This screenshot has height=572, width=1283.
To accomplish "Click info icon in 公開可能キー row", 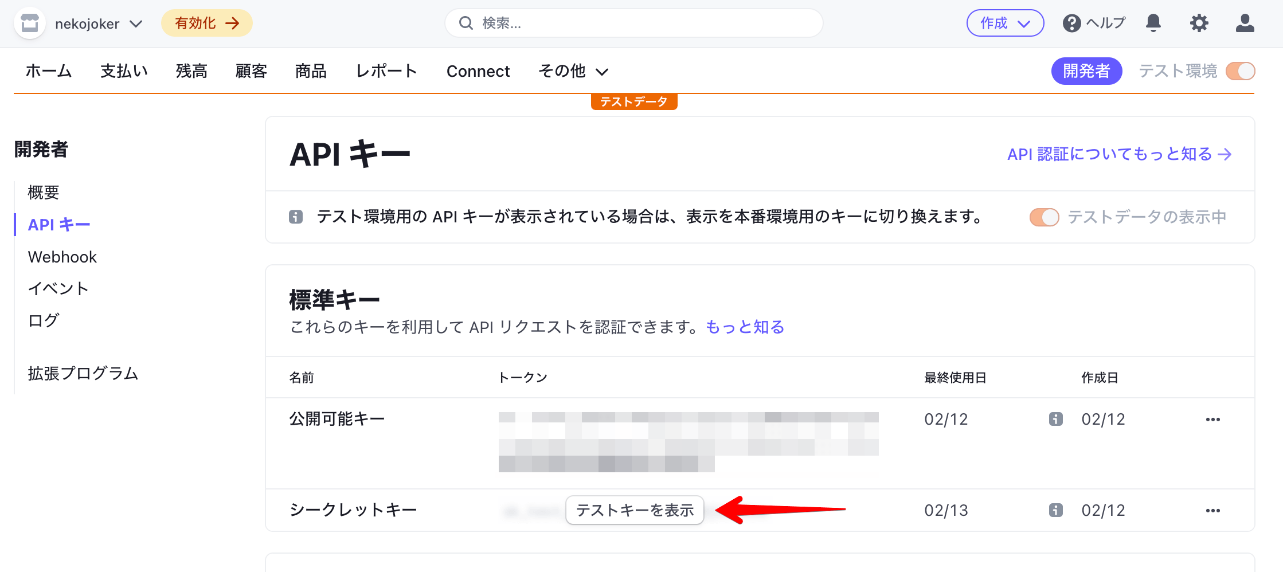I will (x=1056, y=419).
